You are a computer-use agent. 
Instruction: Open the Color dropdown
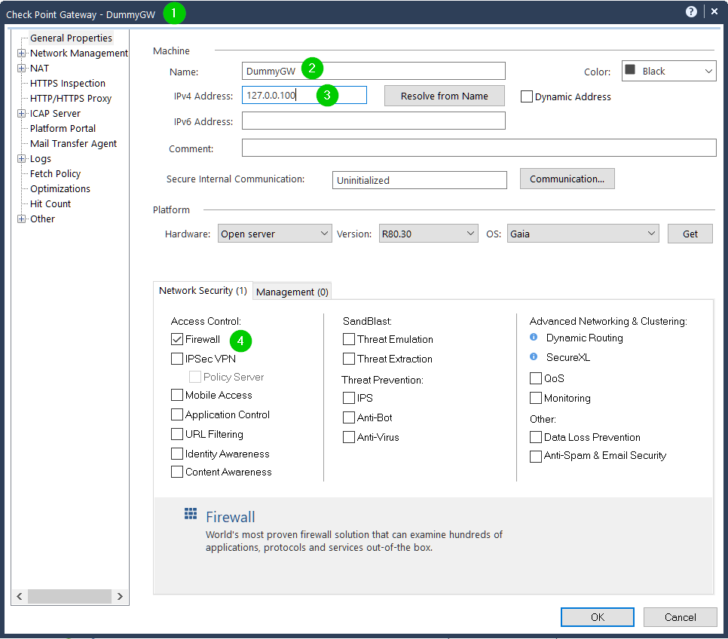[x=669, y=71]
